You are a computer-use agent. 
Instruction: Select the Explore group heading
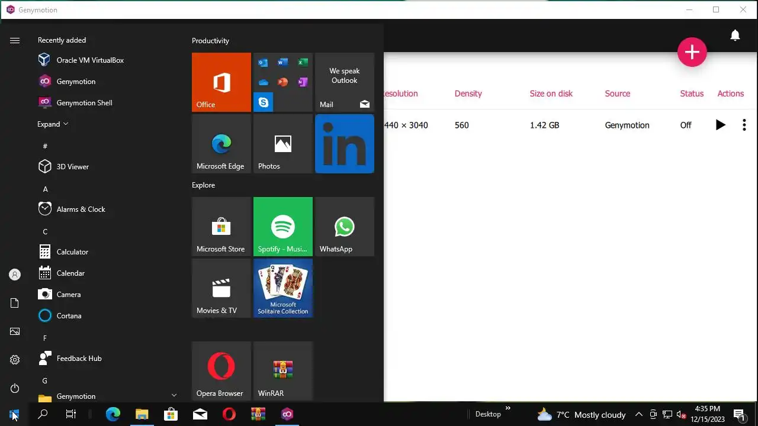pyautogui.click(x=203, y=185)
